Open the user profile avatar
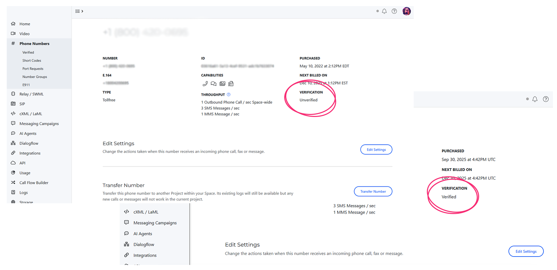 pos(407,11)
